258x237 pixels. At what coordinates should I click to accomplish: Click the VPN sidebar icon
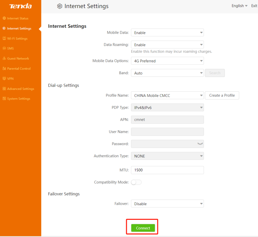click(x=4, y=79)
